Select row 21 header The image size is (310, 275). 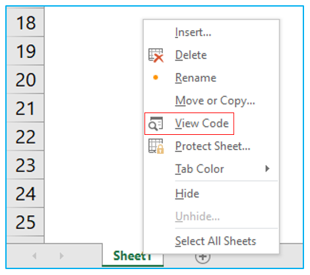[26, 108]
